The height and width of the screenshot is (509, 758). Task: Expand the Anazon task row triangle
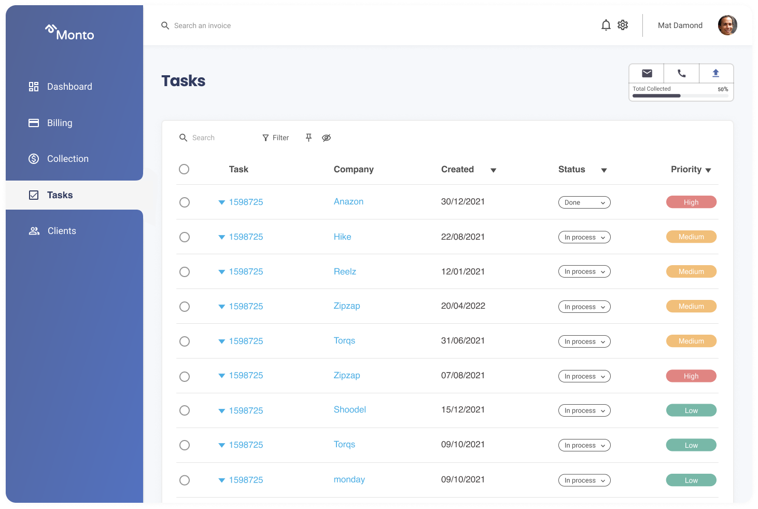(x=221, y=202)
